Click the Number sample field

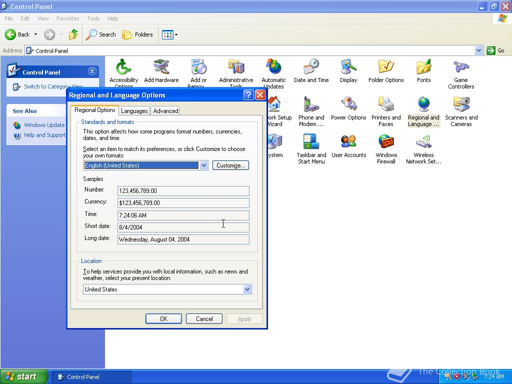pyautogui.click(x=183, y=190)
